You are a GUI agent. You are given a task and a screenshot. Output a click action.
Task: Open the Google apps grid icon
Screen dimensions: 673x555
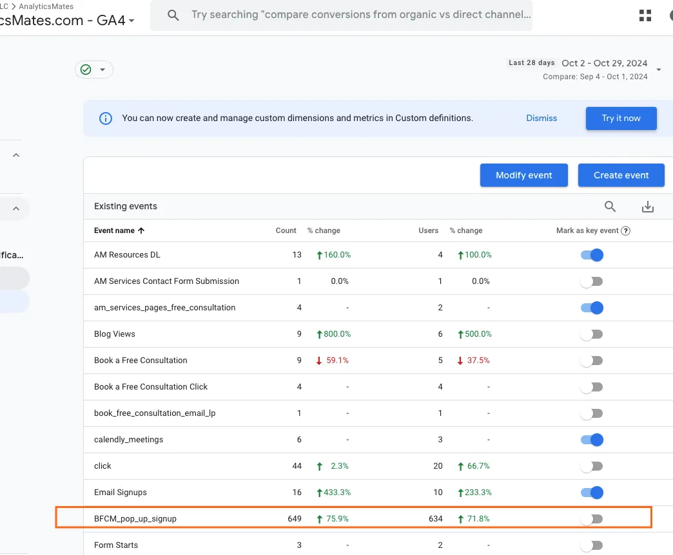645,15
